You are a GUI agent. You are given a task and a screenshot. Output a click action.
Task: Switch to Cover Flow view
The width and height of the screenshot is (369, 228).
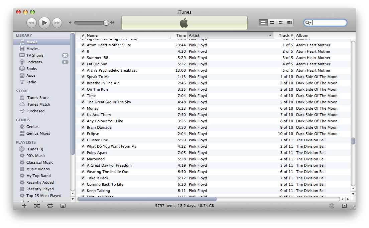tap(289, 23)
